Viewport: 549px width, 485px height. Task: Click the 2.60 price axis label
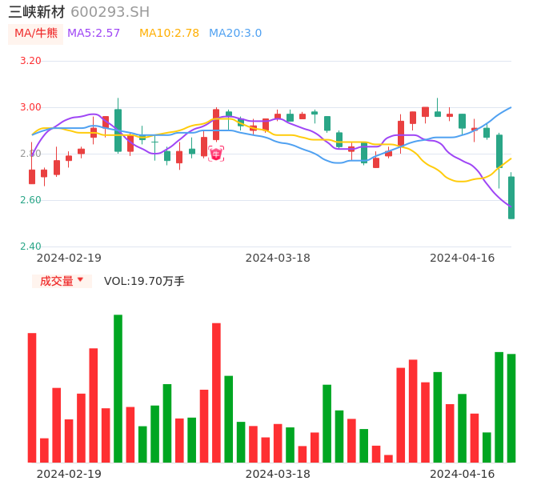tap(30, 200)
